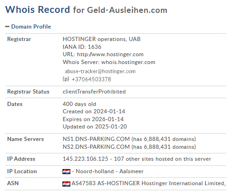Click the Netherlands flag in ASN row
The image size is (227, 193).
(66, 184)
